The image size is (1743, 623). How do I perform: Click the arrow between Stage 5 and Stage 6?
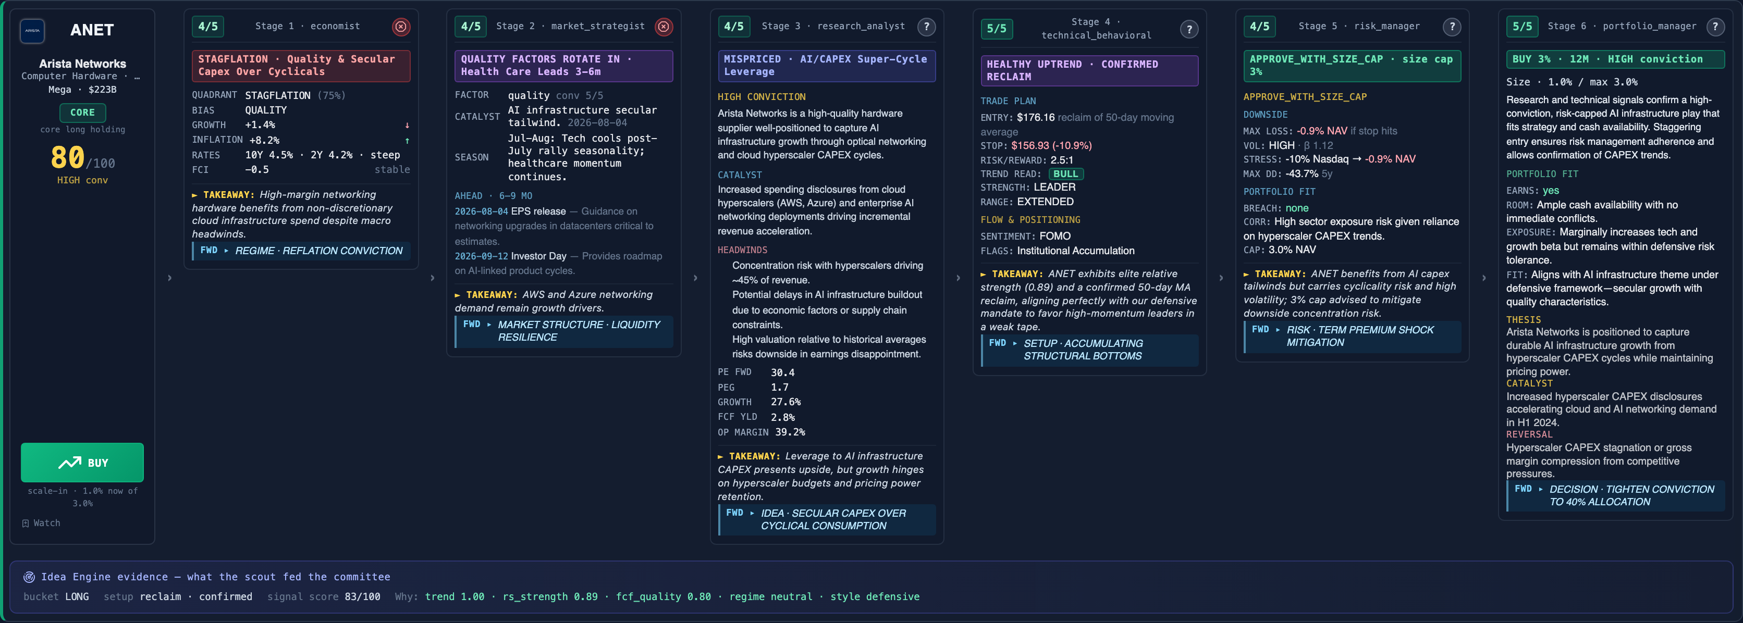coord(1484,278)
